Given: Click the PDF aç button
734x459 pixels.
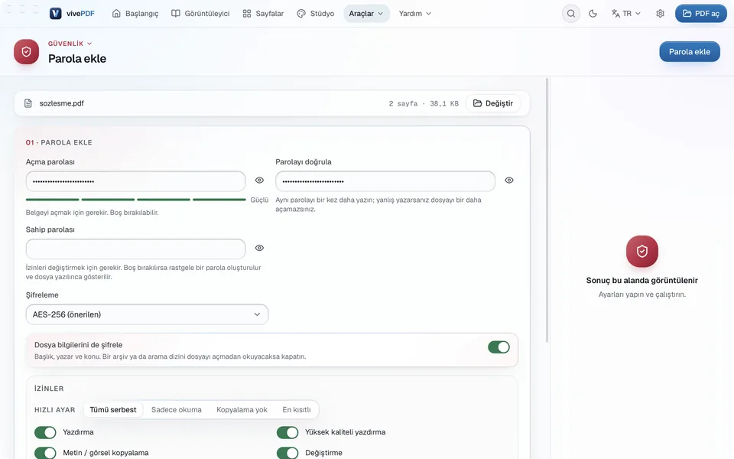Looking at the screenshot, I should [x=701, y=14].
